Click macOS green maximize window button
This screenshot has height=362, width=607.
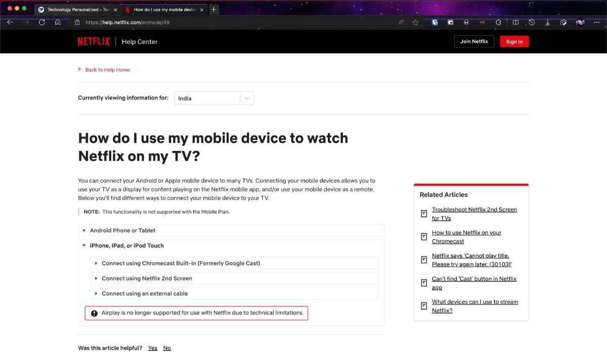click(25, 9)
